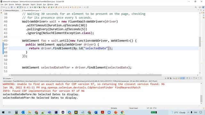The width and height of the screenshot is (205, 115).
Task: Click the Pin Console icon
Action: pos(187,78)
